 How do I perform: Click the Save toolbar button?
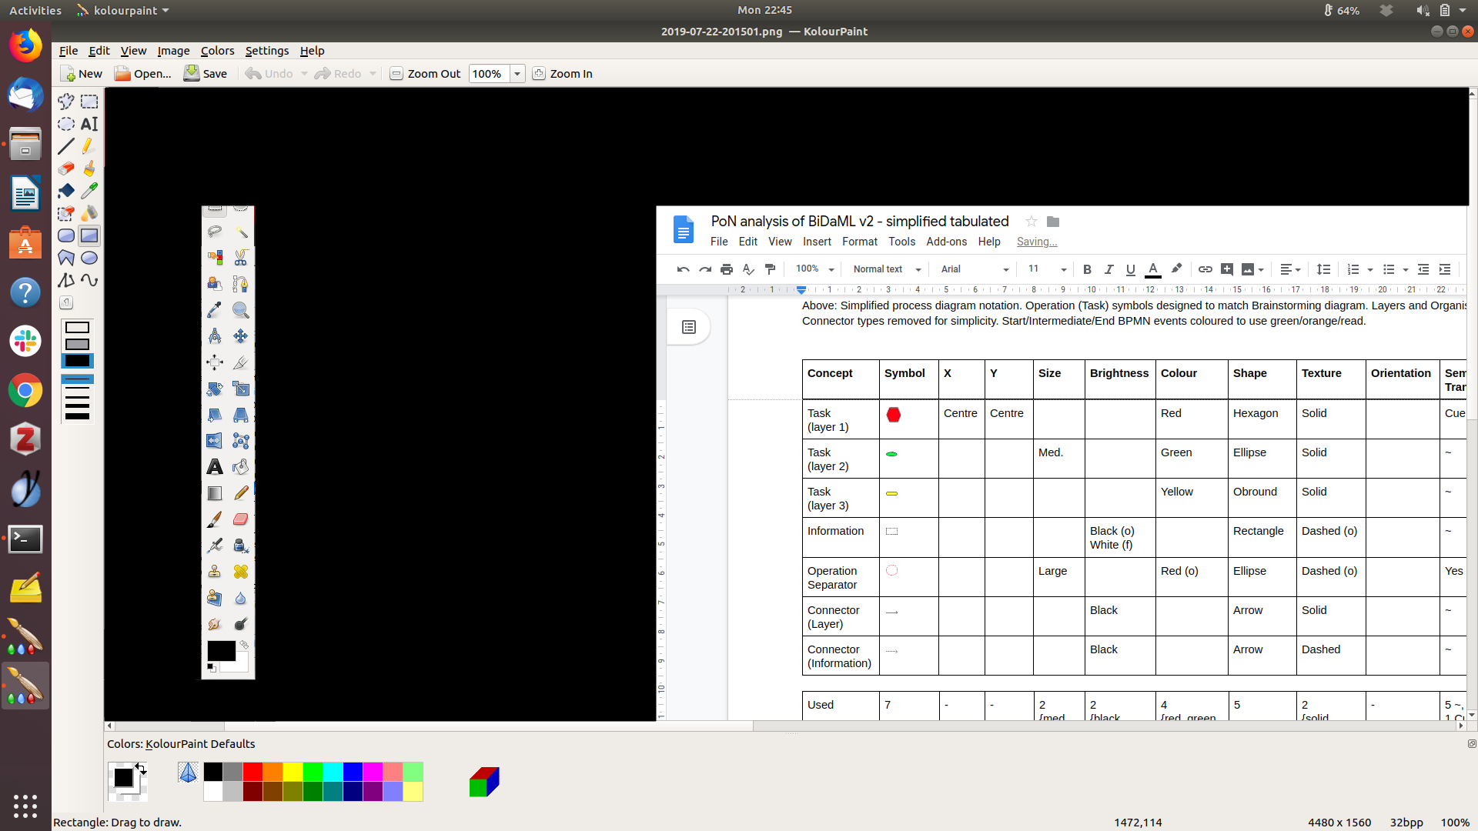pos(205,74)
